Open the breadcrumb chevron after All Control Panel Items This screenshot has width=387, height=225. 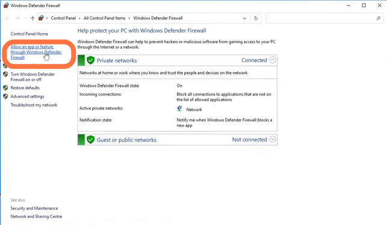[x=129, y=18]
